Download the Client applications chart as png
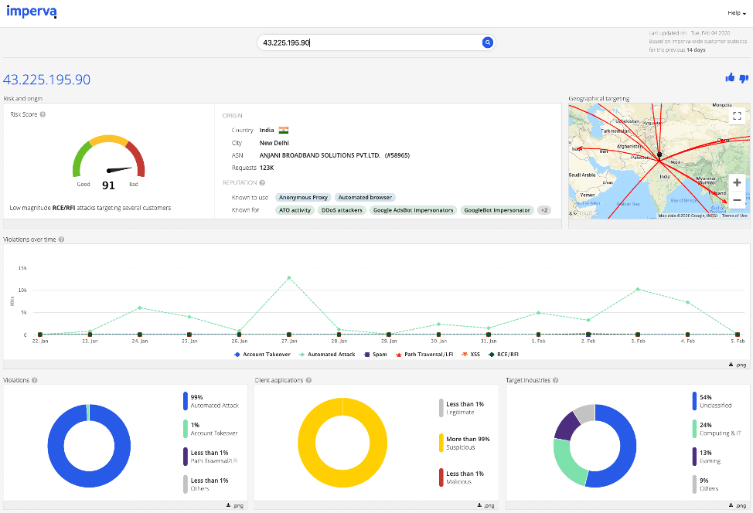 (x=484, y=505)
